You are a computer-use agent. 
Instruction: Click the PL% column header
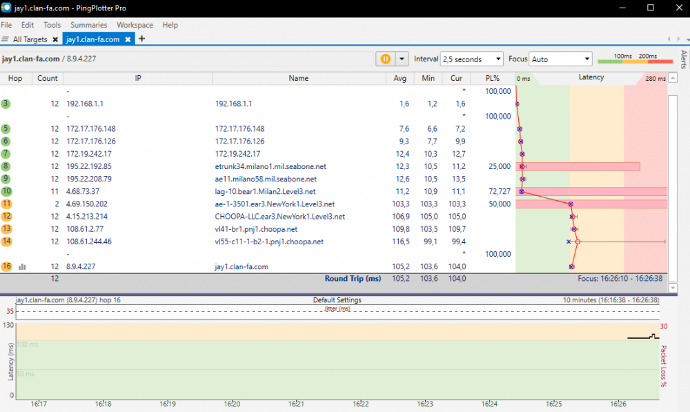coord(493,78)
